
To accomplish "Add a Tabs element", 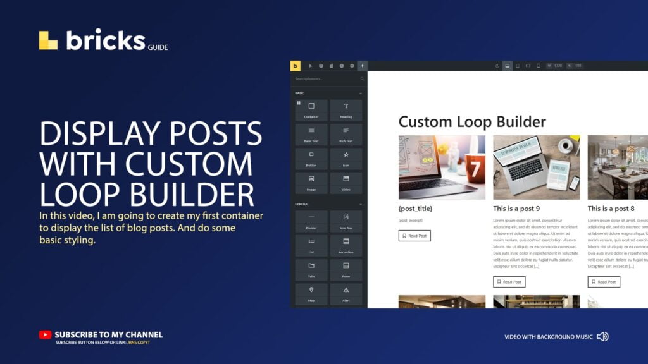I will (x=311, y=270).
